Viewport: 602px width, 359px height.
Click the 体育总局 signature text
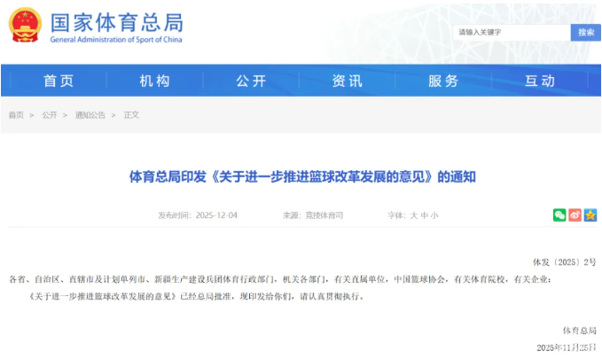pyautogui.click(x=580, y=331)
